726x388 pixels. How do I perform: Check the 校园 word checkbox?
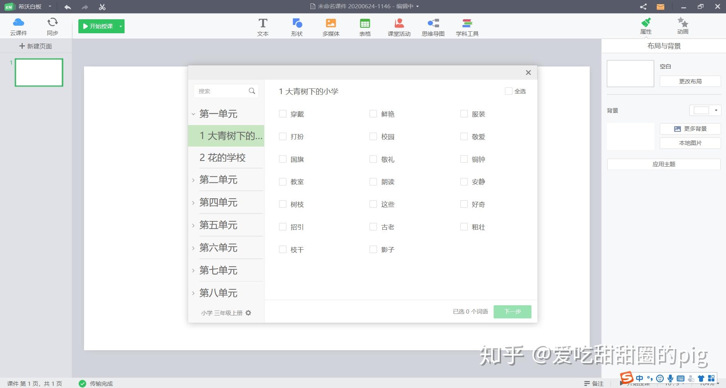coord(373,136)
